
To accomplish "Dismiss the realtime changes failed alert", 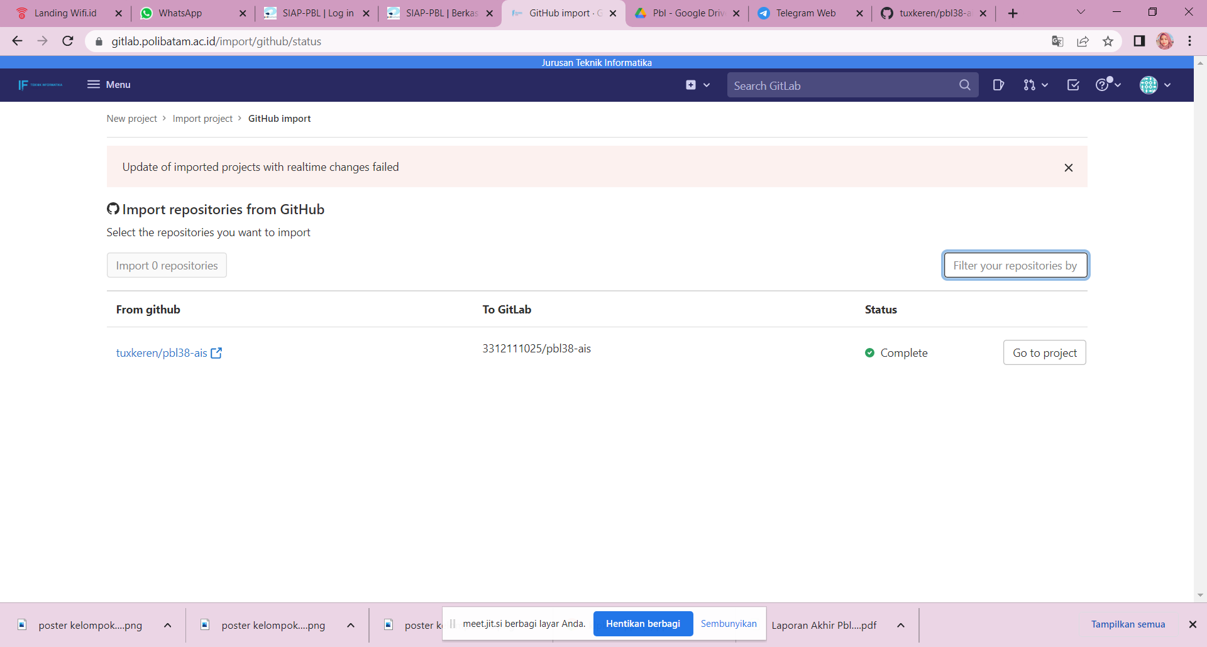I will point(1068,168).
